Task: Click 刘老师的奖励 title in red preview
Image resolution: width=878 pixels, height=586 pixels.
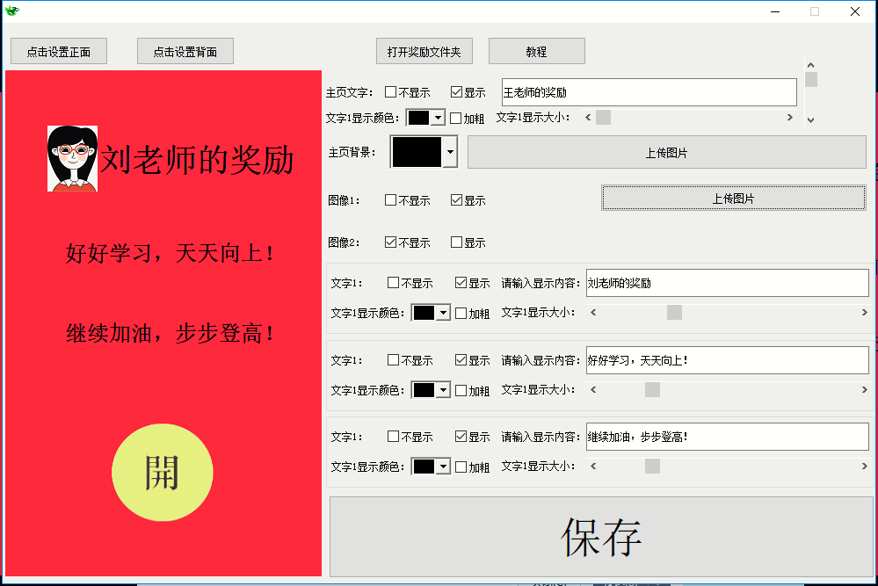Action: coord(197,160)
